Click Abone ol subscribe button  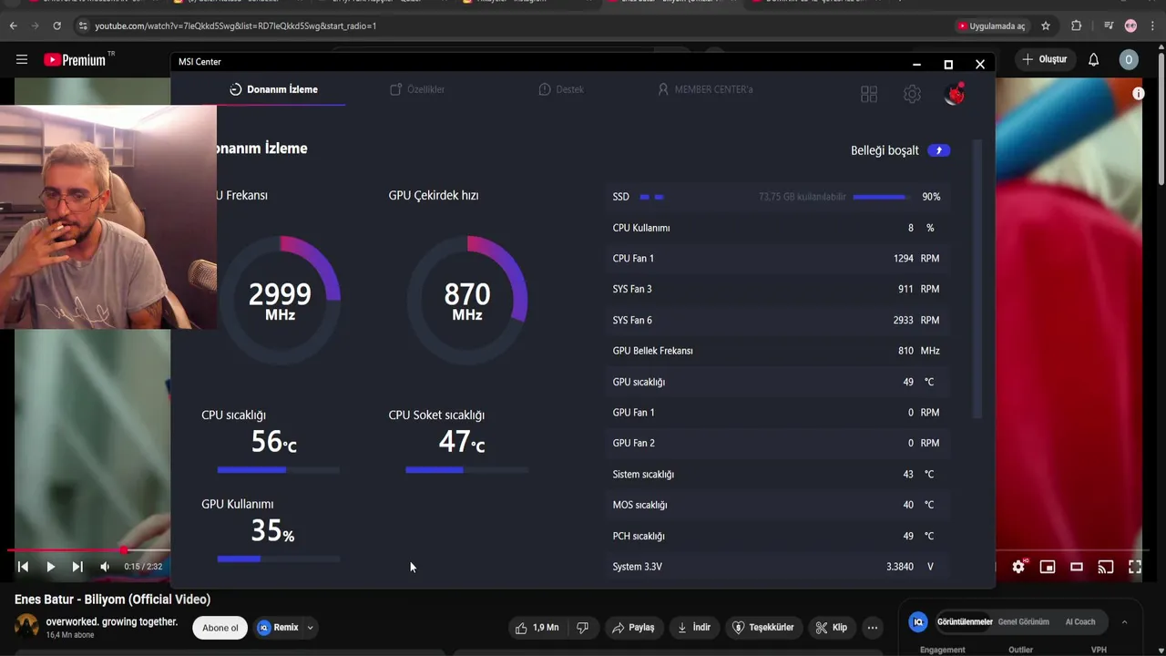(220, 628)
